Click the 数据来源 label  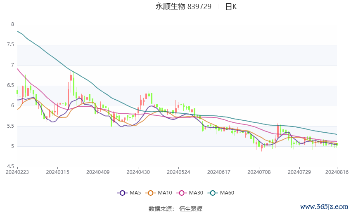pyautogui.click(x=160, y=209)
